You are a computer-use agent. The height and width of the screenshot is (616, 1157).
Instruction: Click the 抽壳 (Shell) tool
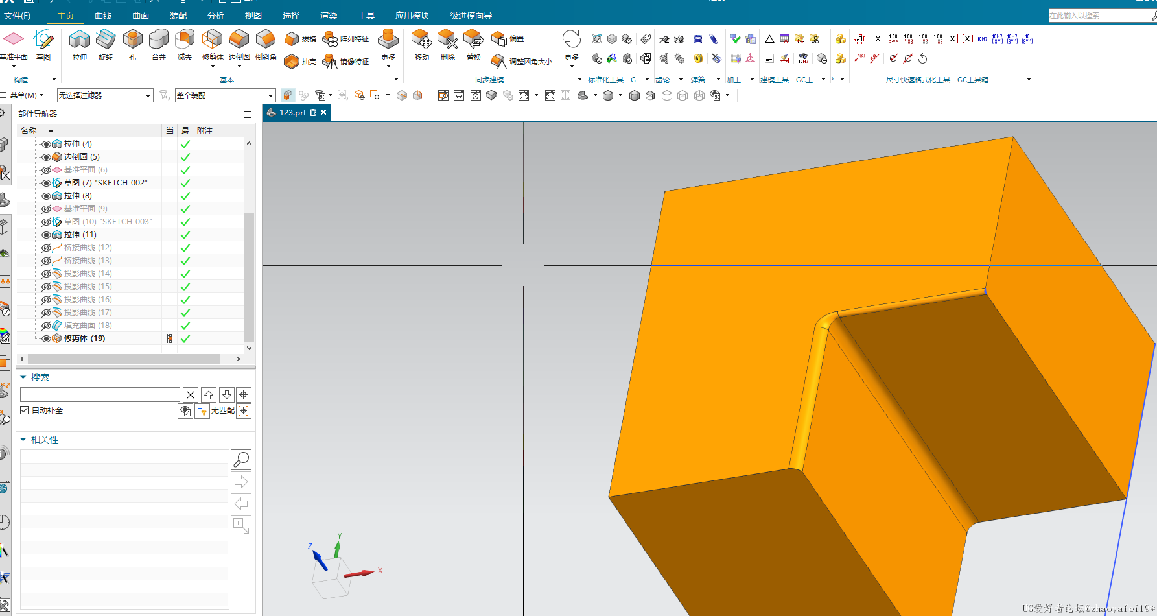(300, 62)
